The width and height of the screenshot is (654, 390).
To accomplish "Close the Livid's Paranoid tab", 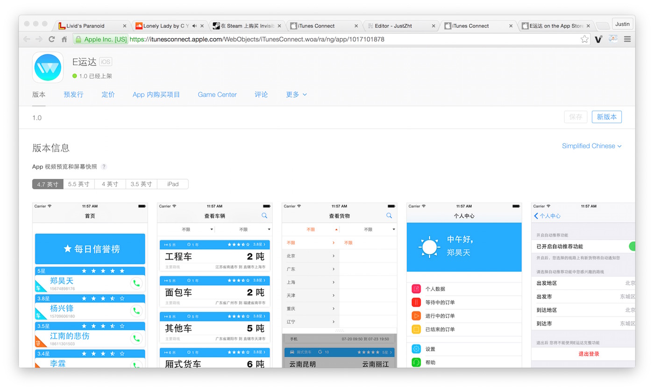I will click(125, 26).
